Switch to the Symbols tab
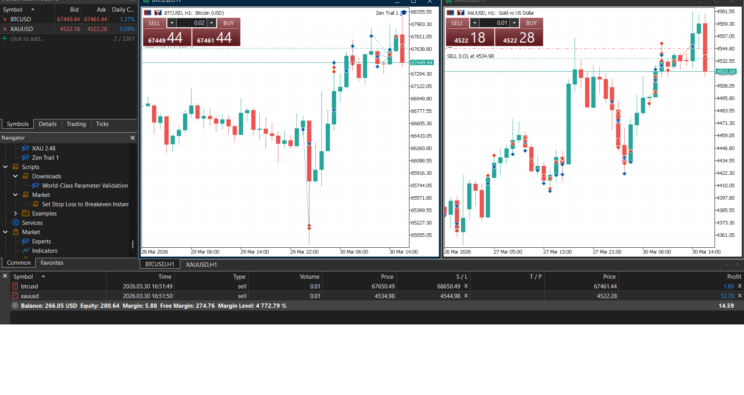Image resolution: width=744 pixels, height=395 pixels. pos(18,124)
